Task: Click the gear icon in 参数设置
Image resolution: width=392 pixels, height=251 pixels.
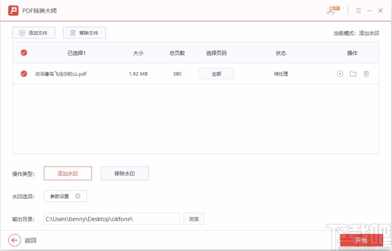Action: pyautogui.click(x=78, y=196)
